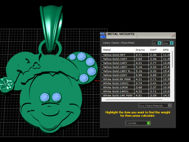Viewport: 189px width, 142px height.
Task: Select the White Gold:14K PdW row
Action: pyautogui.click(x=136, y=95)
